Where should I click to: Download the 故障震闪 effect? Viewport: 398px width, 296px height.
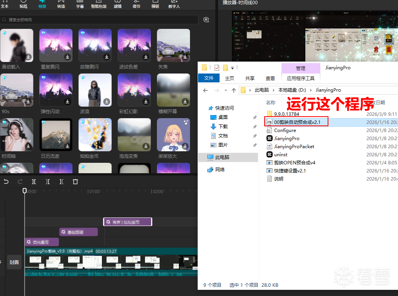pyautogui.click(x=107, y=57)
